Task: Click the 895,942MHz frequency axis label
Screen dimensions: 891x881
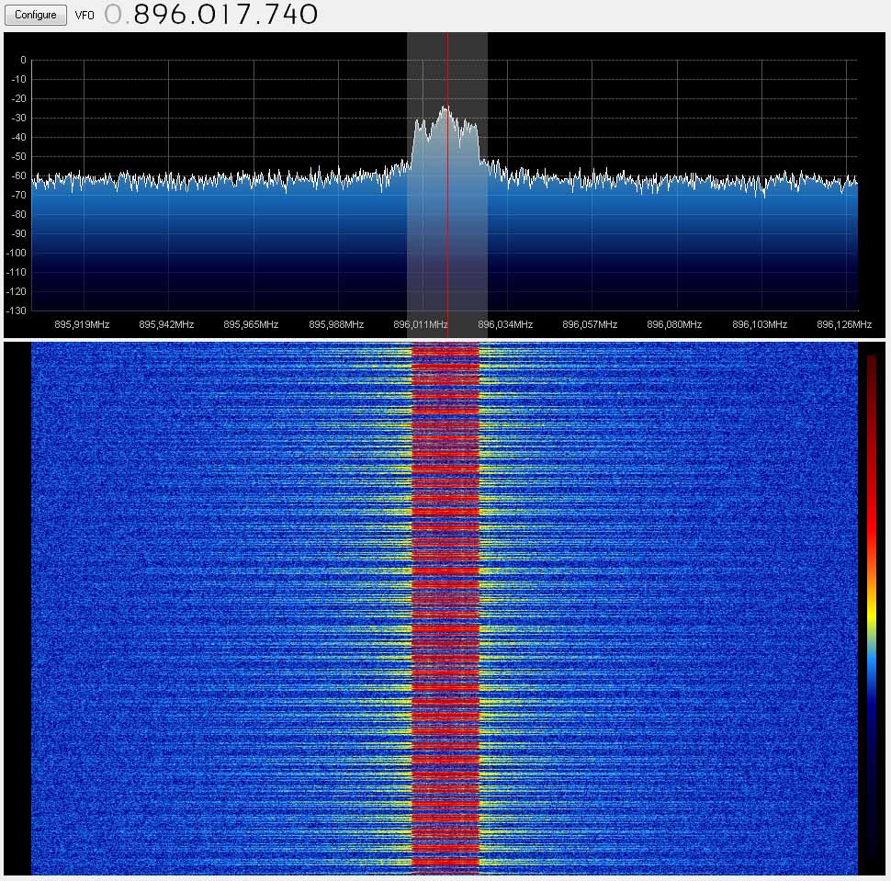Action: pos(166,324)
